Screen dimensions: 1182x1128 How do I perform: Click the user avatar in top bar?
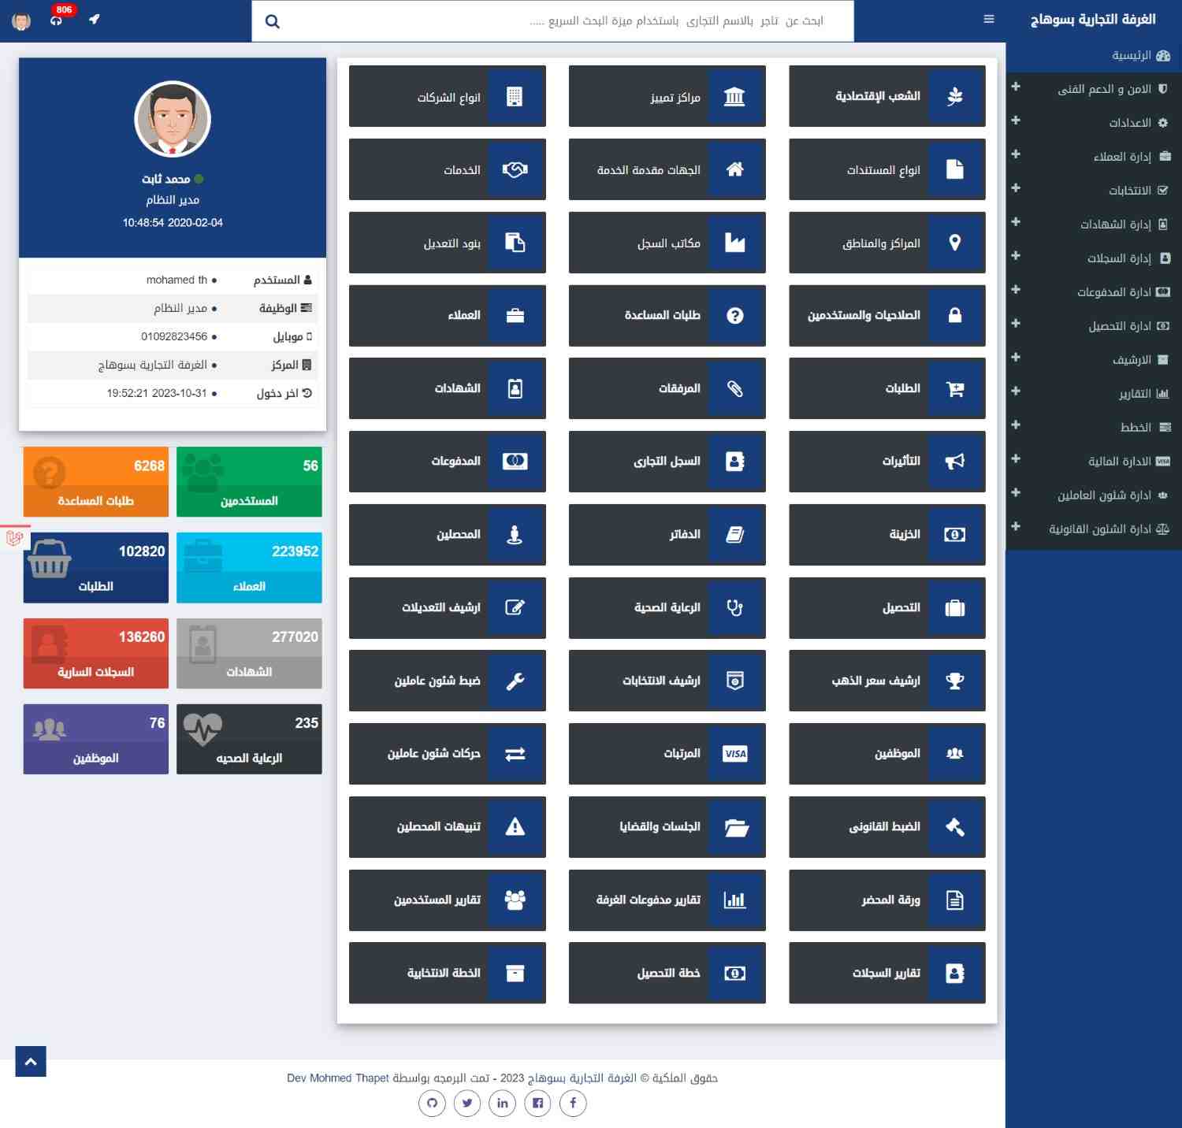[x=21, y=20]
